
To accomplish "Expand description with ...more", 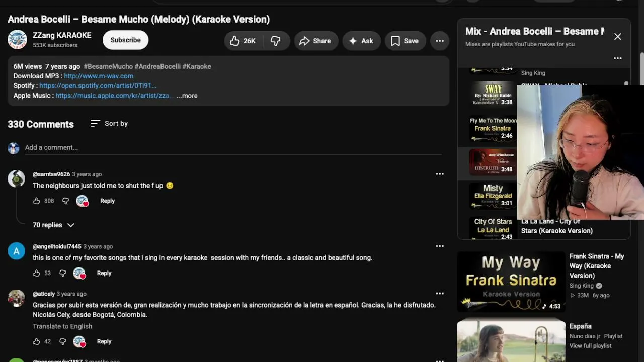I will coord(187,96).
